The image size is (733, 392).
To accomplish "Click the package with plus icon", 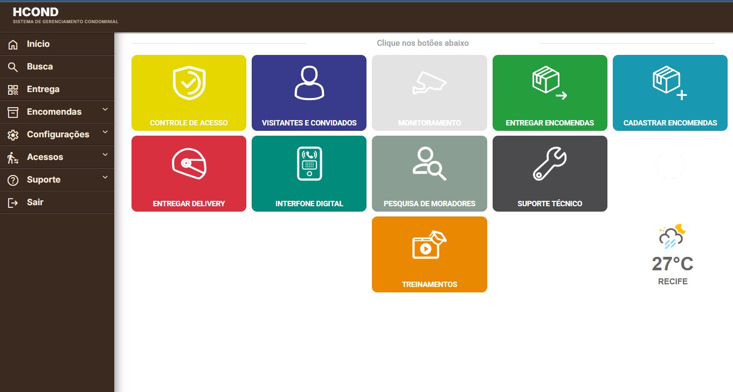I will point(670,83).
